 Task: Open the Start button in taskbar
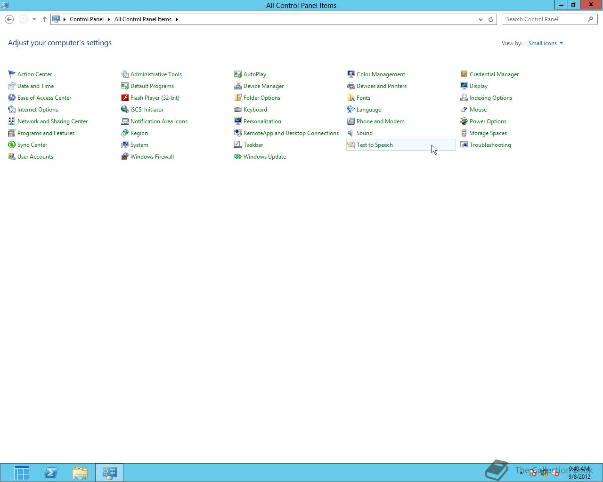(x=22, y=473)
